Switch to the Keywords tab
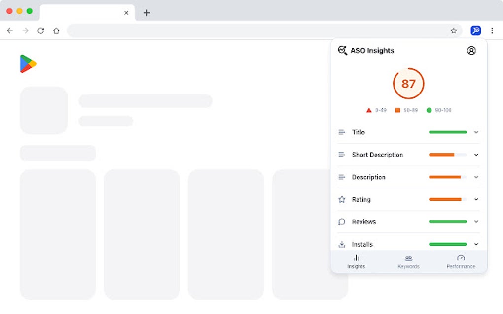Image resolution: width=503 pixels, height=314 pixels. coord(408,261)
